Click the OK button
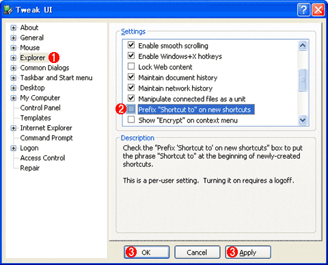The width and height of the screenshot is (328, 265). click(147, 252)
